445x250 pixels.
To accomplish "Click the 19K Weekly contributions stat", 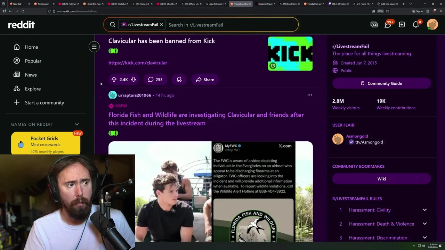I will click(396, 104).
